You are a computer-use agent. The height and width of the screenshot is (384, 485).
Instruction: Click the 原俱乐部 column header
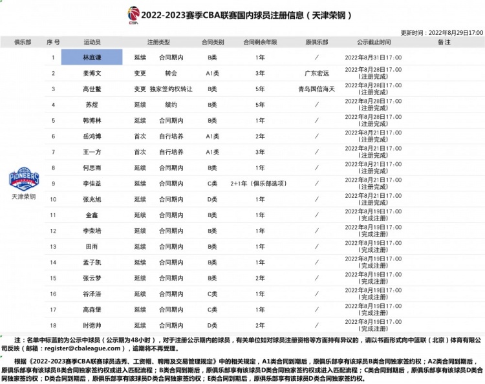click(x=317, y=42)
